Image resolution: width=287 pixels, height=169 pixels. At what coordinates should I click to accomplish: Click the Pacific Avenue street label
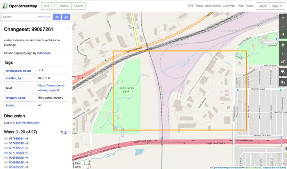[202, 103]
